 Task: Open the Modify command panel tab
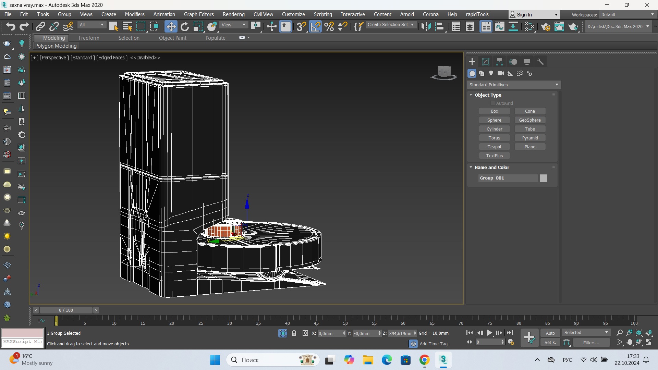(486, 62)
